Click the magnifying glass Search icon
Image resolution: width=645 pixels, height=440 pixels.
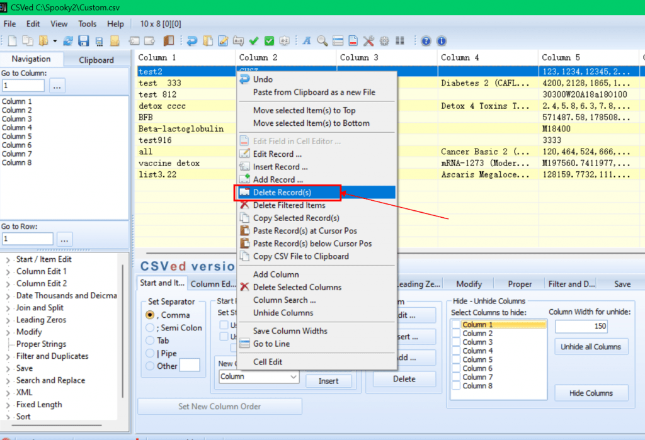[x=322, y=41]
